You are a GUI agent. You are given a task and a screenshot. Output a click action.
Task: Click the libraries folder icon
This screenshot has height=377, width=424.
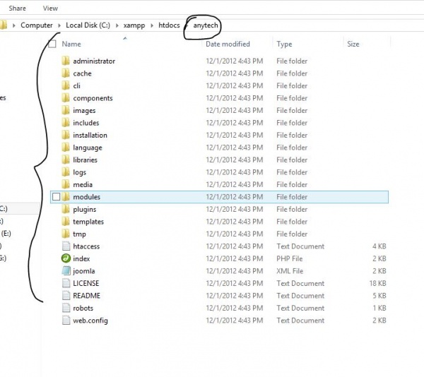(66, 160)
